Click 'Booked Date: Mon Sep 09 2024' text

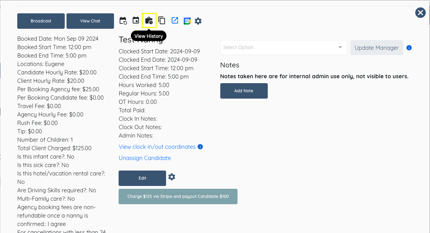[x=58, y=39]
